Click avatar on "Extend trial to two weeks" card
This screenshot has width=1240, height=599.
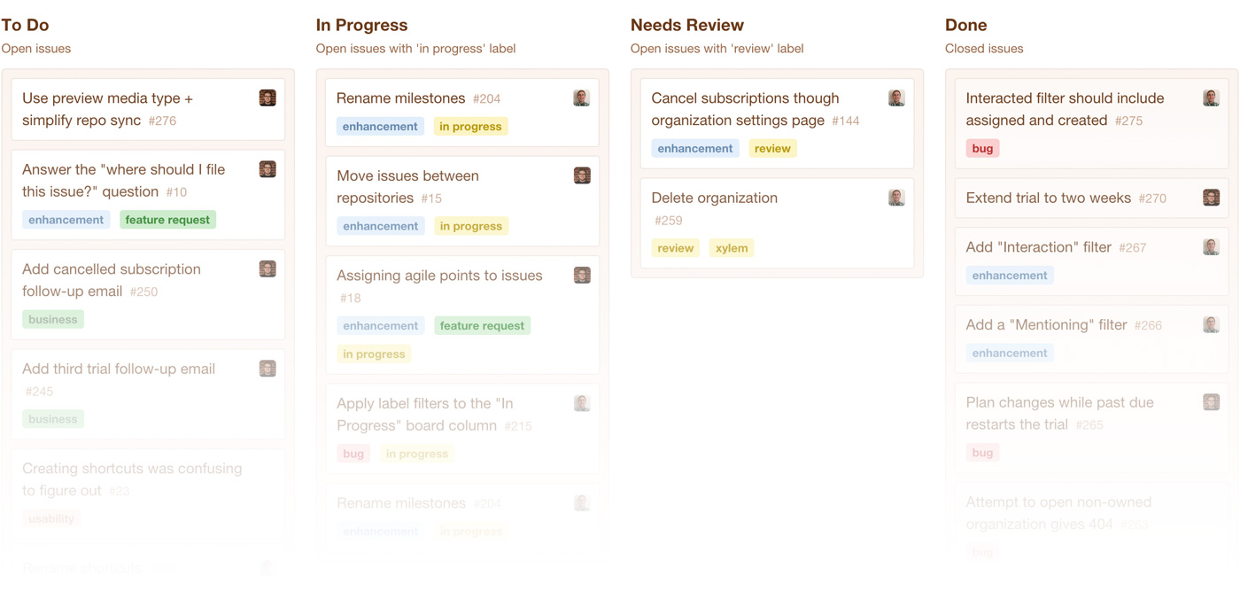[1211, 198]
